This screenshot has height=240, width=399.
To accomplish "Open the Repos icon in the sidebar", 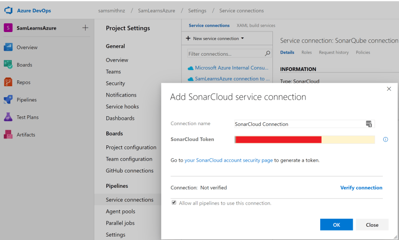I will click(x=8, y=82).
